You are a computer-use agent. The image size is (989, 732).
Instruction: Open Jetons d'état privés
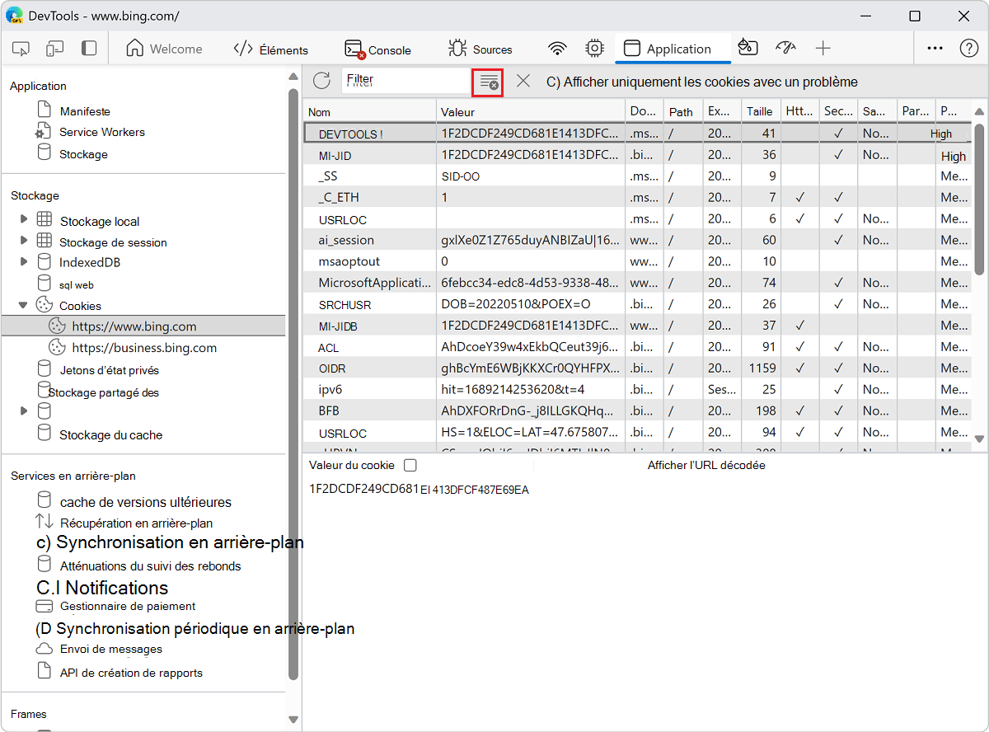[98, 369]
